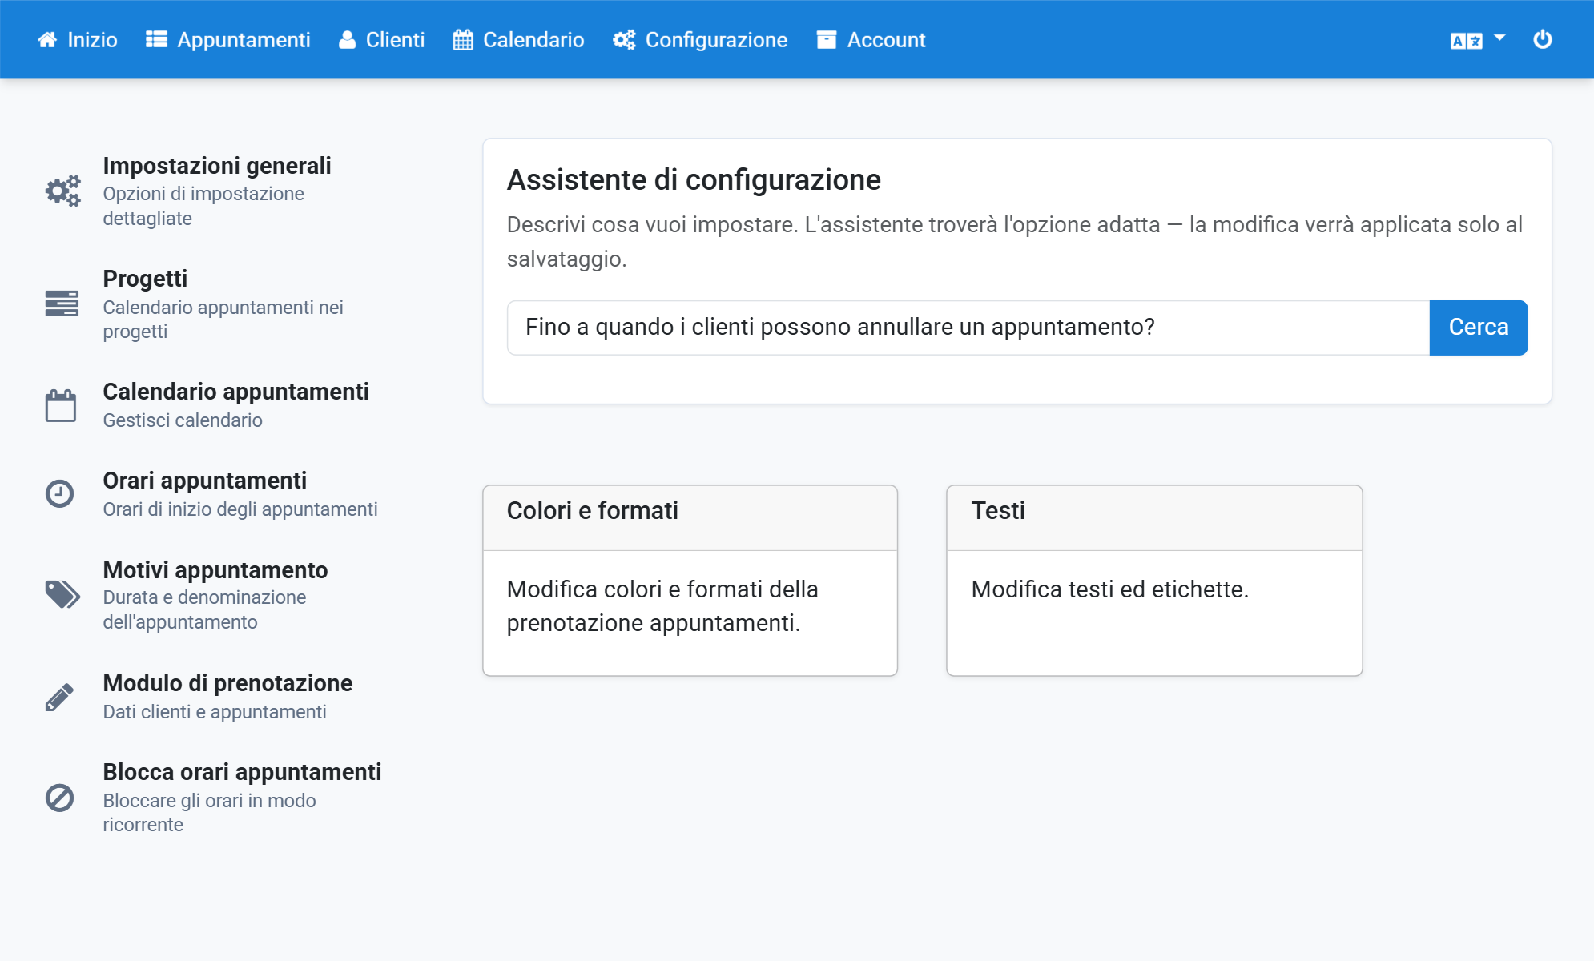Click the gears icon for Impostazioni generali
1594x961 pixels.
pyautogui.click(x=62, y=191)
